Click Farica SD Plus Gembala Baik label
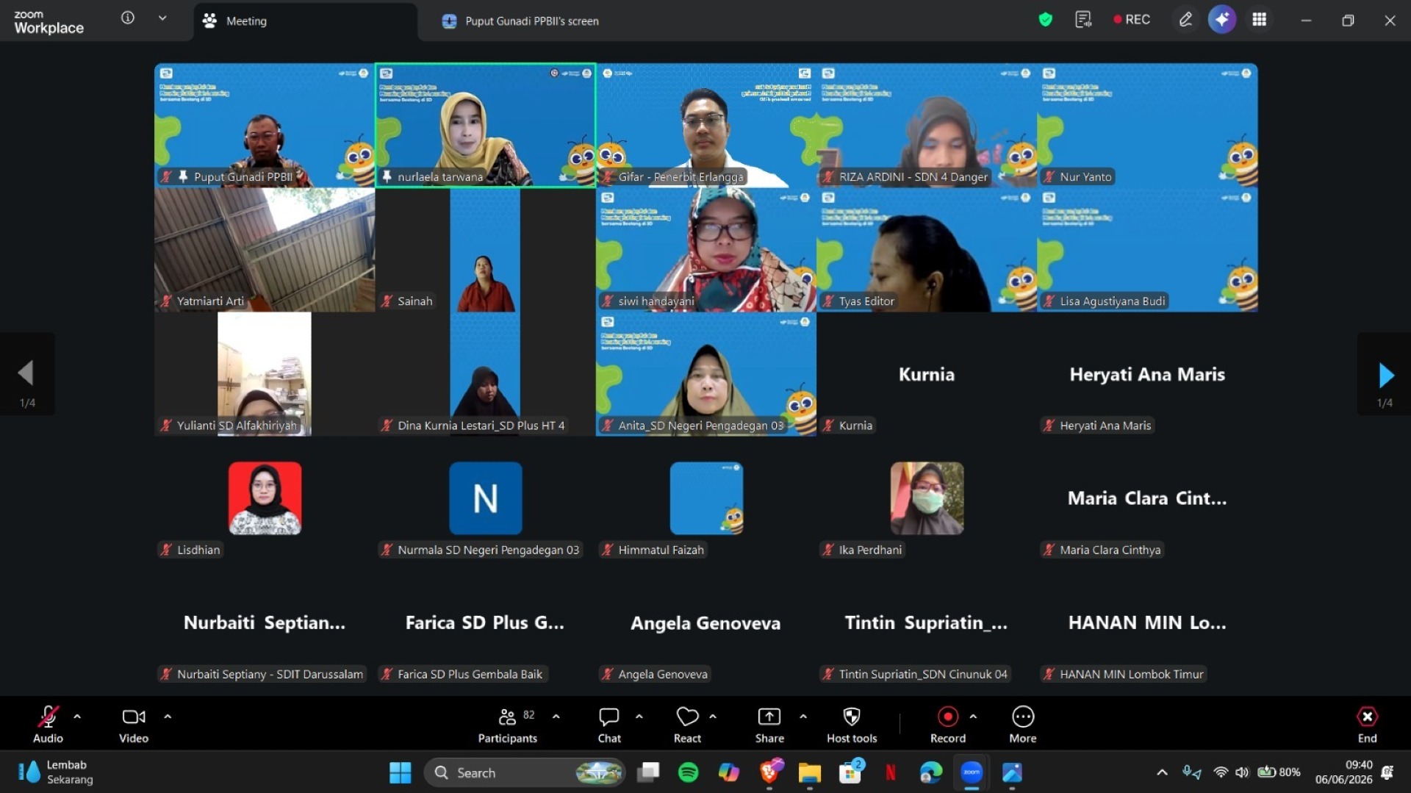Screen dimensions: 1411x793 463,674
